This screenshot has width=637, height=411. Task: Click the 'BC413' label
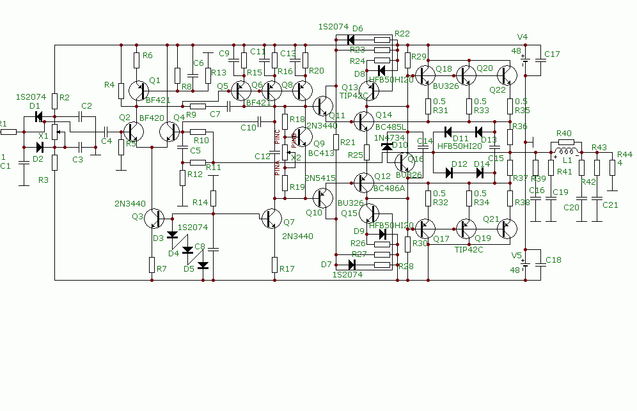pos(321,153)
